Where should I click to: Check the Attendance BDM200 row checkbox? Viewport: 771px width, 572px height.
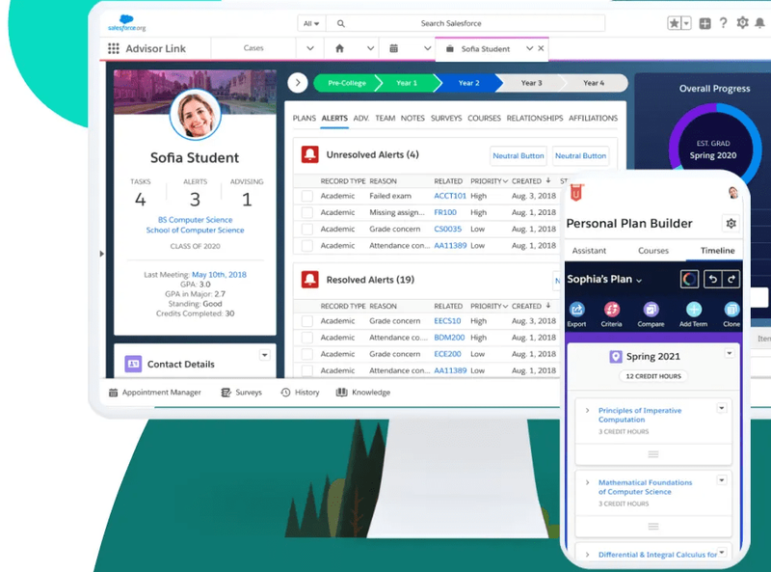[307, 338]
